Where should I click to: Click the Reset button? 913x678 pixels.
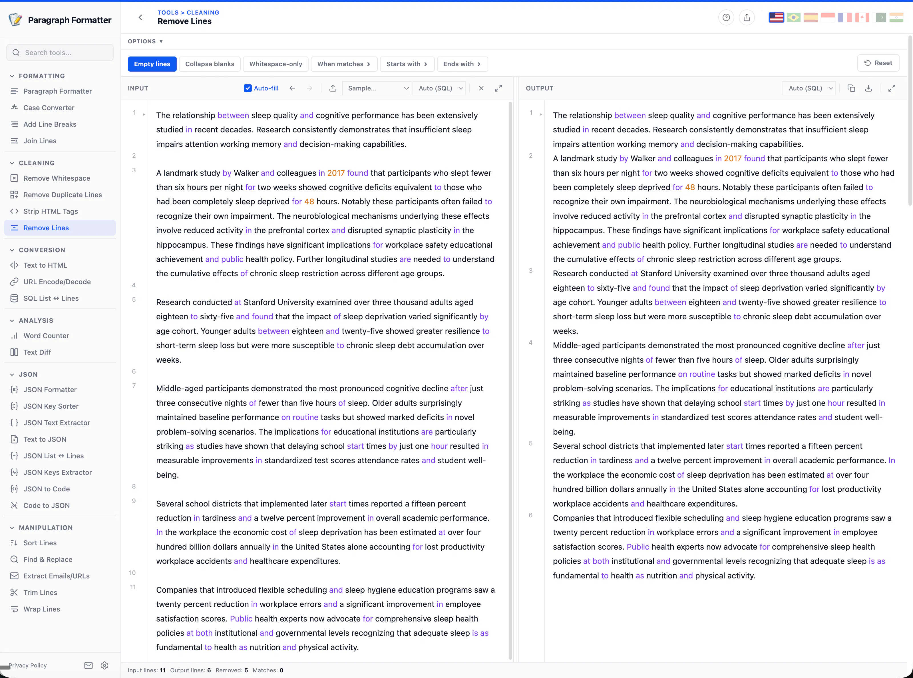[x=878, y=63]
